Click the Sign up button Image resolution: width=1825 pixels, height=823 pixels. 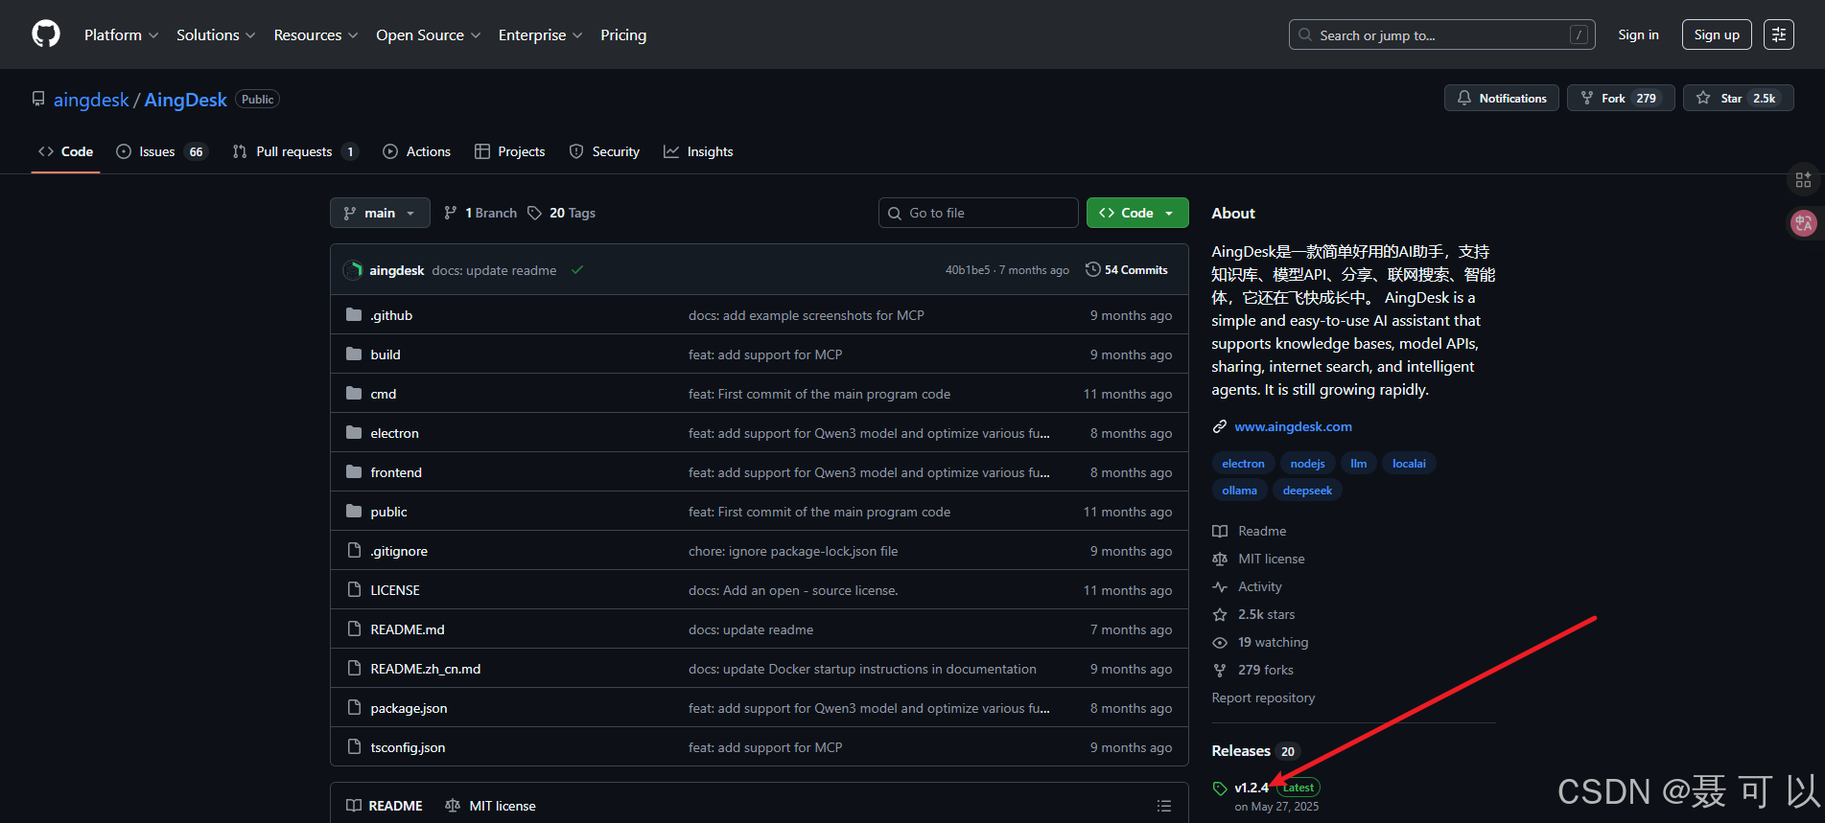pyautogui.click(x=1717, y=34)
